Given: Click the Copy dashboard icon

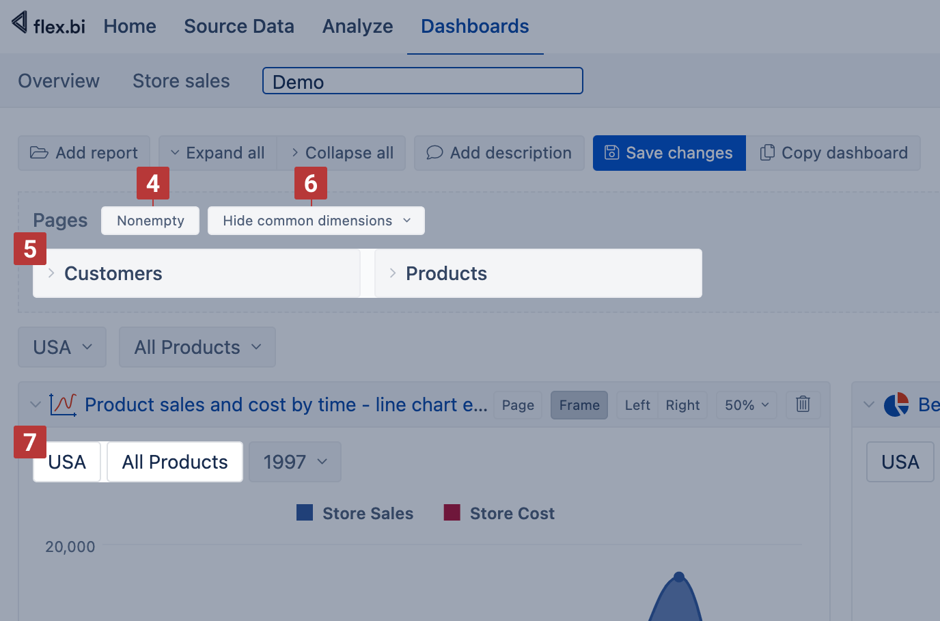Looking at the screenshot, I should tap(767, 153).
